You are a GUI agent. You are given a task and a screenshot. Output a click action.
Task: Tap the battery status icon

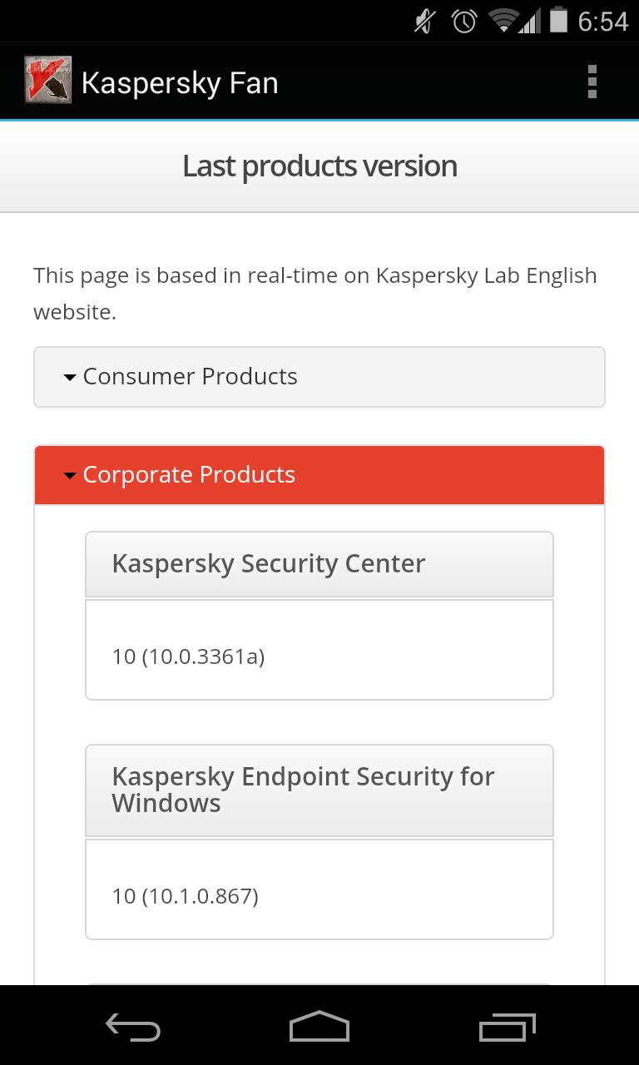click(x=558, y=20)
